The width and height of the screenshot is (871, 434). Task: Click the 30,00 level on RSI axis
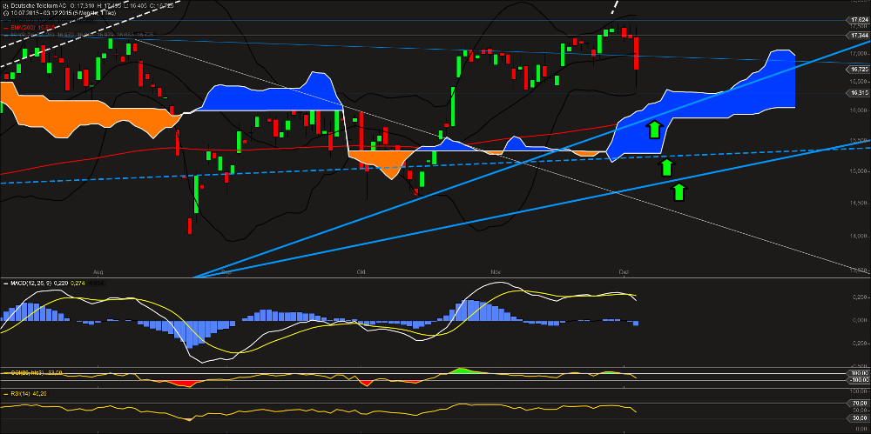pyautogui.click(x=860, y=417)
